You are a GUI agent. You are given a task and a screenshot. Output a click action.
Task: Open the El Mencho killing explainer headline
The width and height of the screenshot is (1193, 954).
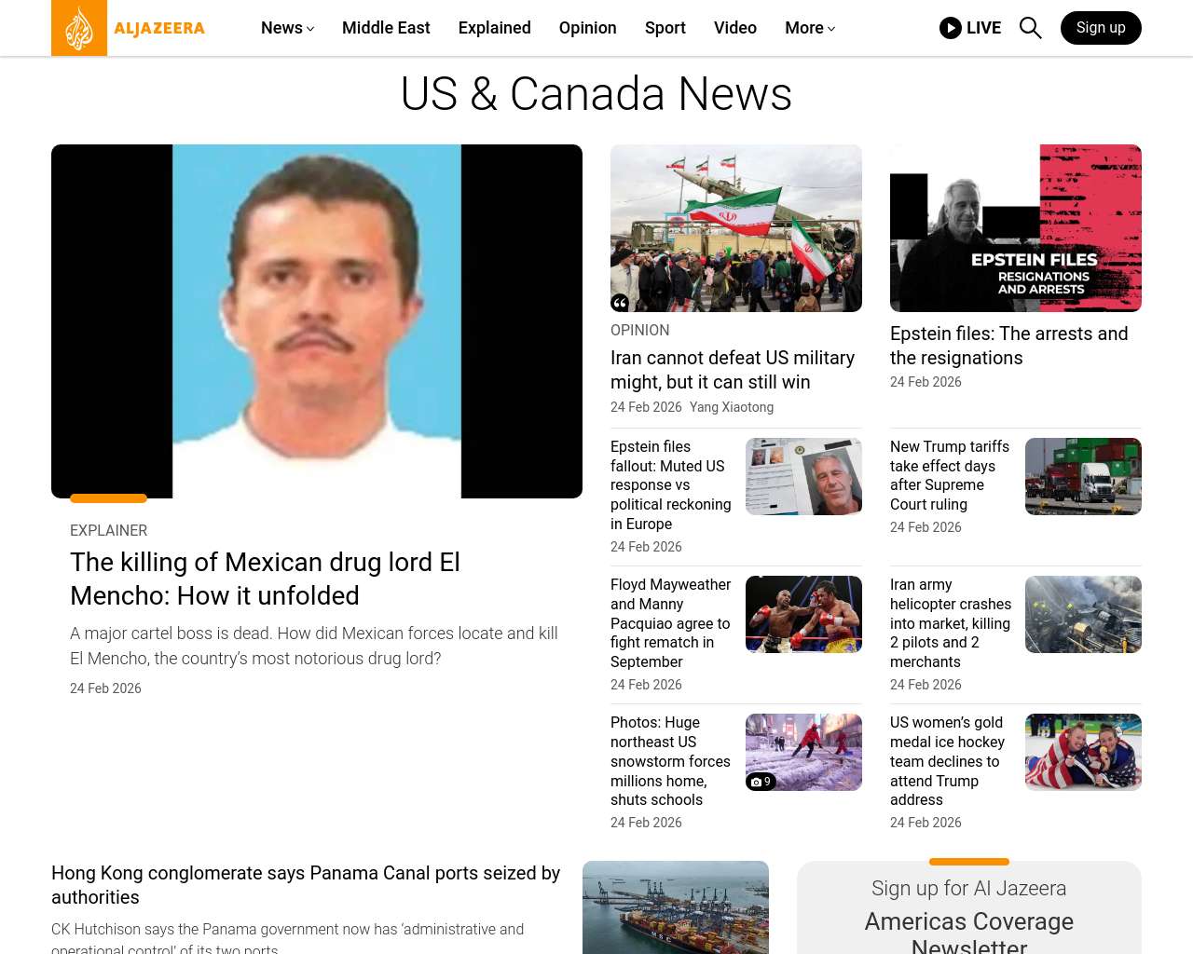[265, 579]
